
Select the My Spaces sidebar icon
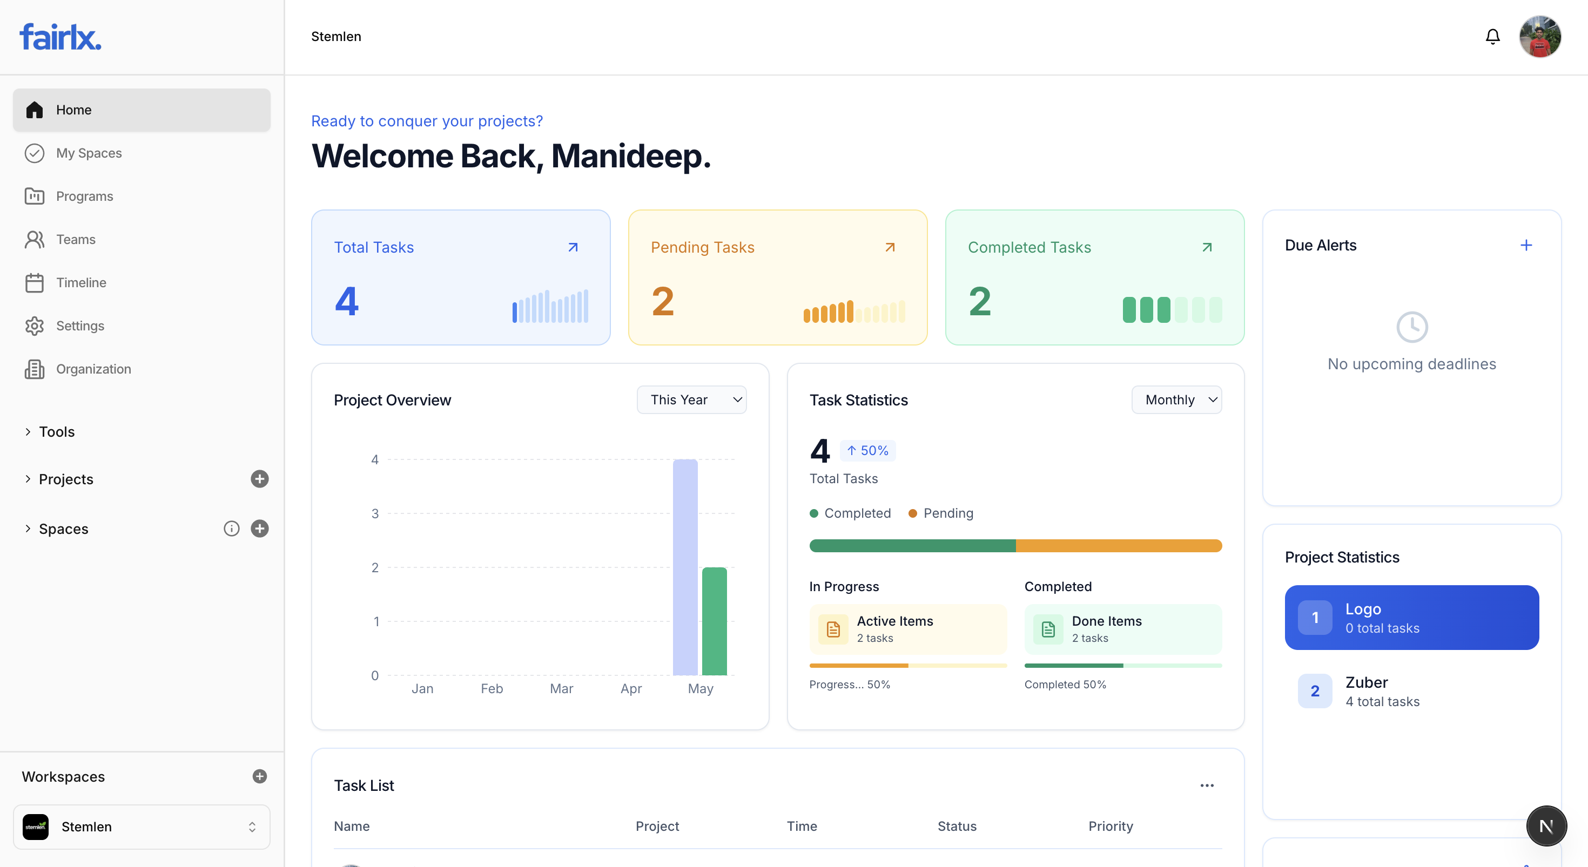(x=34, y=153)
